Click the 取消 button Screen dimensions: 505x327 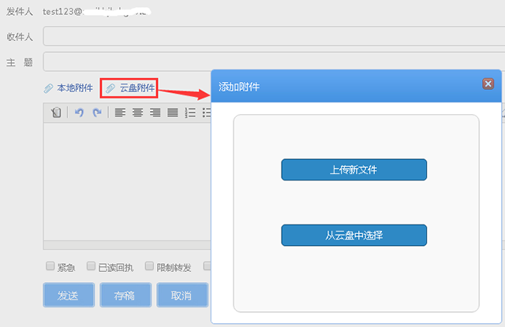181,295
